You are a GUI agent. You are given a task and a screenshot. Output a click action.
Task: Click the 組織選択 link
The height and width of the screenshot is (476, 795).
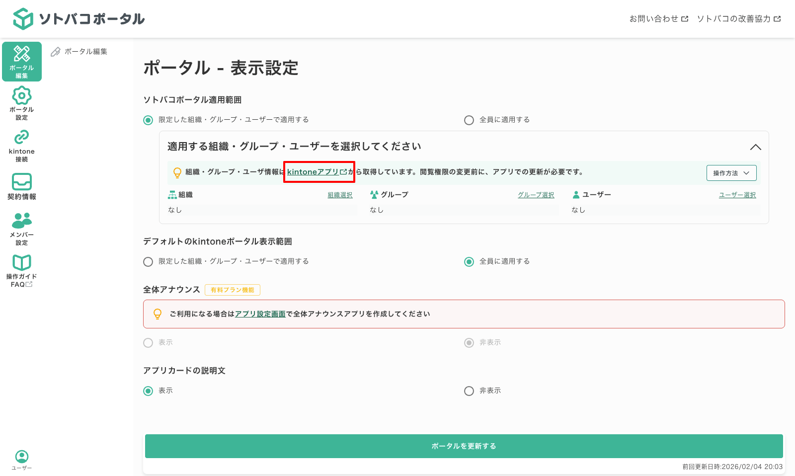click(x=339, y=195)
